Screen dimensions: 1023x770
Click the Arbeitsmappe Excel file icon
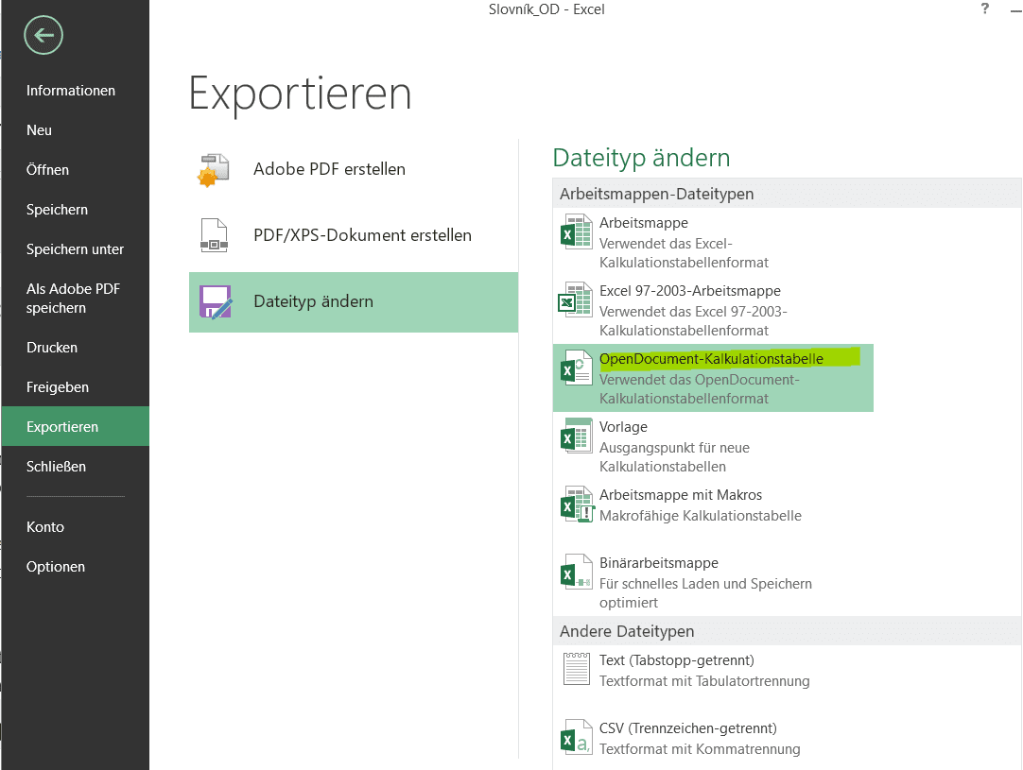tap(576, 232)
